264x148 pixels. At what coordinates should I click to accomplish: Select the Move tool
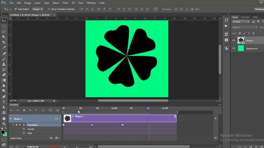point(4,21)
